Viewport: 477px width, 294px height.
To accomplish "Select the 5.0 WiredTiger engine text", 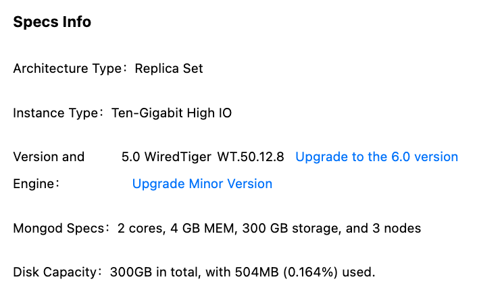I will click(166, 157).
